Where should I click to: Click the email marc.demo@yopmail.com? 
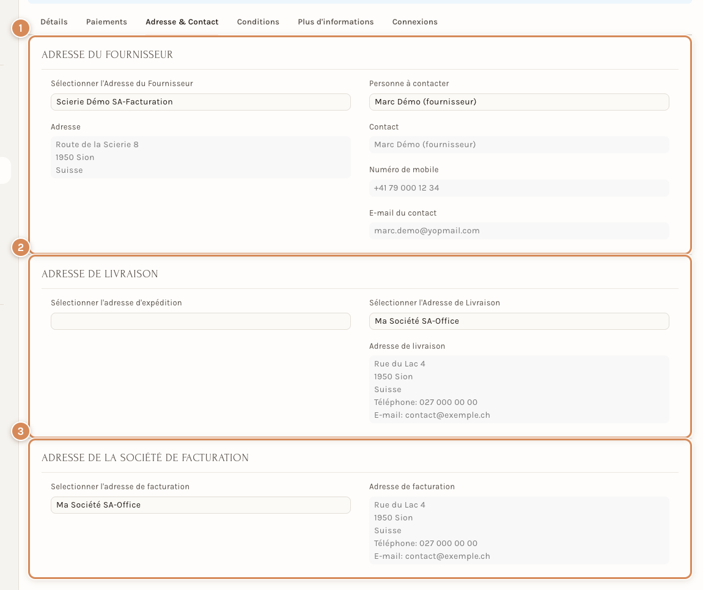pyautogui.click(x=427, y=231)
